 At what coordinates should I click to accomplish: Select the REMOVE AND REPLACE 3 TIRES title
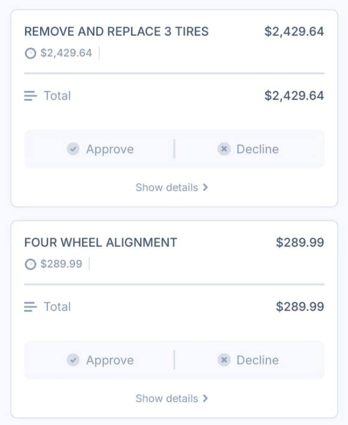click(116, 32)
